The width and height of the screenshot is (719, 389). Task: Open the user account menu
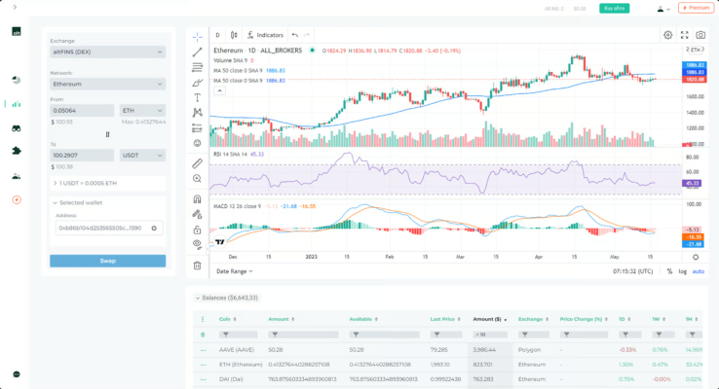pos(663,9)
